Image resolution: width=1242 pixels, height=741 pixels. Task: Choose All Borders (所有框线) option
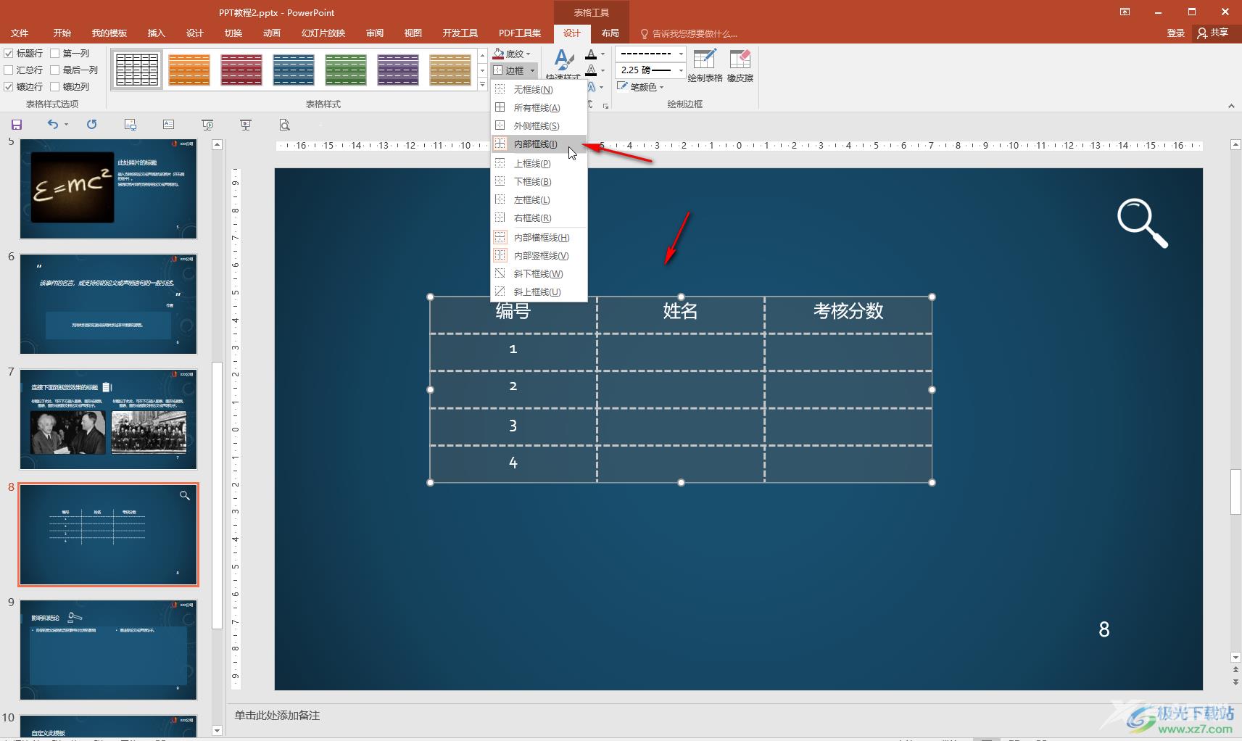click(539, 107)
